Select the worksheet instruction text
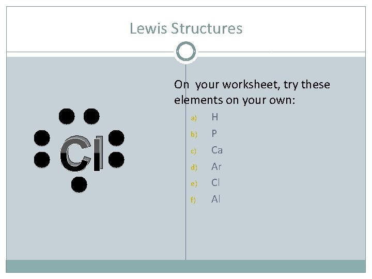 tap(252, 91)
